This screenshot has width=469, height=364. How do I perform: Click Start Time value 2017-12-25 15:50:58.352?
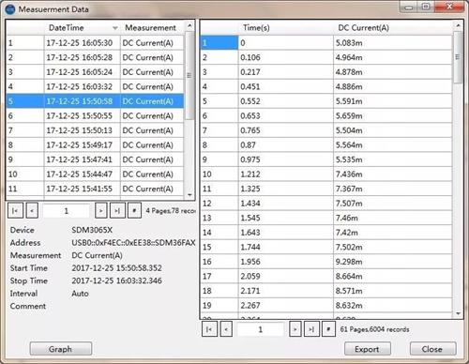pyautogui.click(x=117, y=268)
